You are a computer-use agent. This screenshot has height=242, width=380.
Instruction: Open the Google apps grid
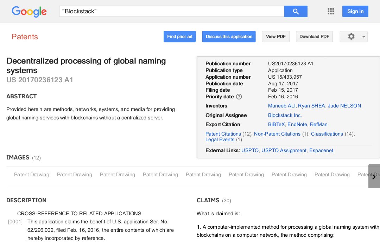tap(331, 11)
